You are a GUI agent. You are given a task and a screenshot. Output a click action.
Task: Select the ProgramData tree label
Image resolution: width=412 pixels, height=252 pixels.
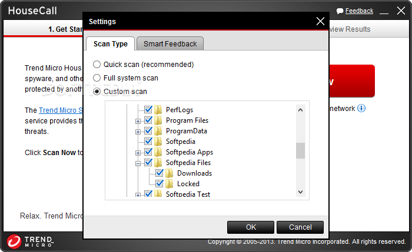click(x=187, y=131)
